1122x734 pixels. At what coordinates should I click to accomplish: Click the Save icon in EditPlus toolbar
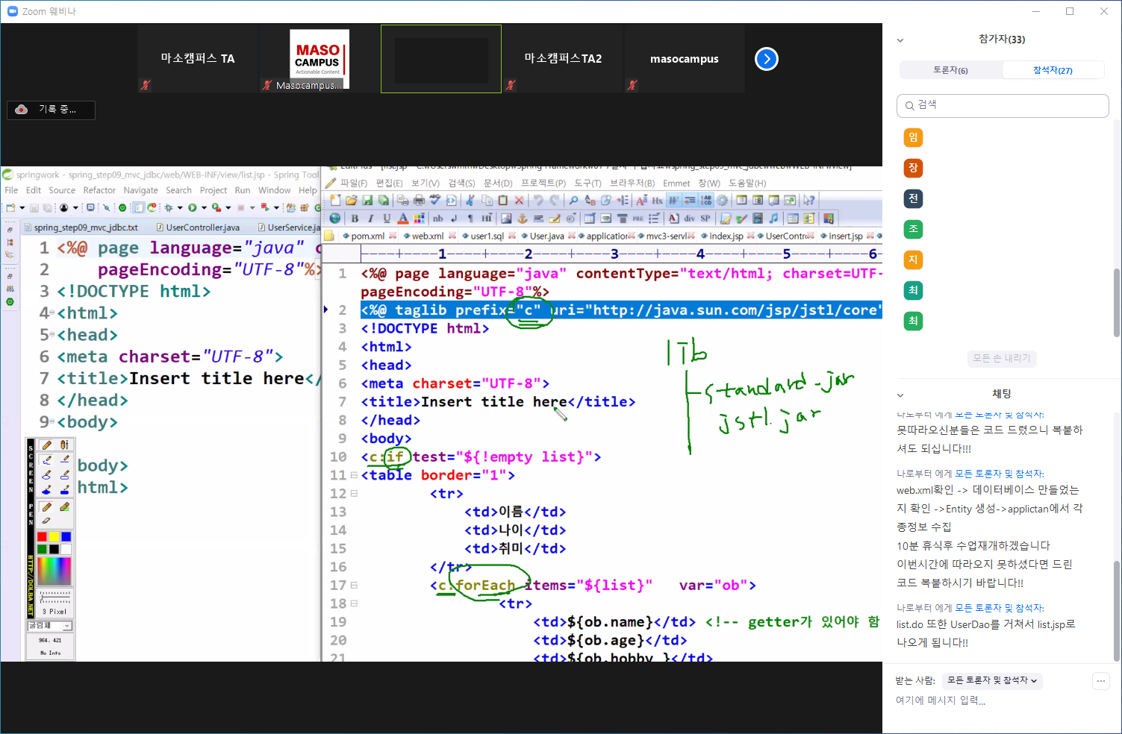pyautogui.click(x=367, y=201)
